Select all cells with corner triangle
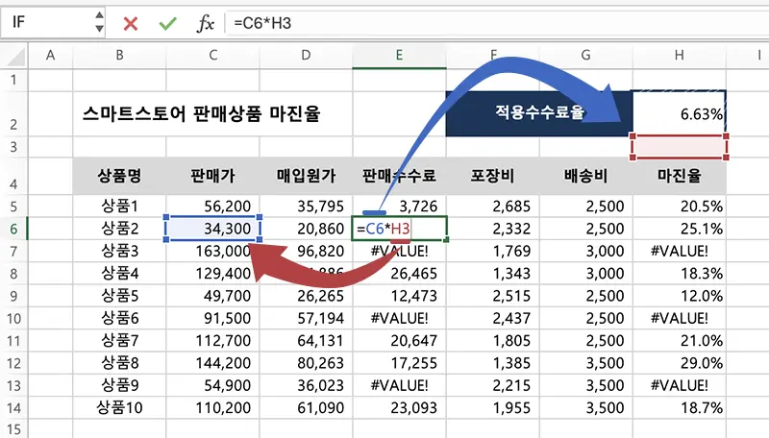 [x=15, y=57]
